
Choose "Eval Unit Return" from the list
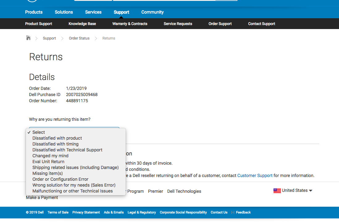[x=48, y=162]
